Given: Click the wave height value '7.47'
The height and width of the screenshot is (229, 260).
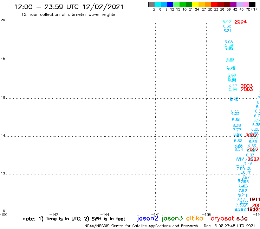Looking at the screenshot, I should [241, 199].
